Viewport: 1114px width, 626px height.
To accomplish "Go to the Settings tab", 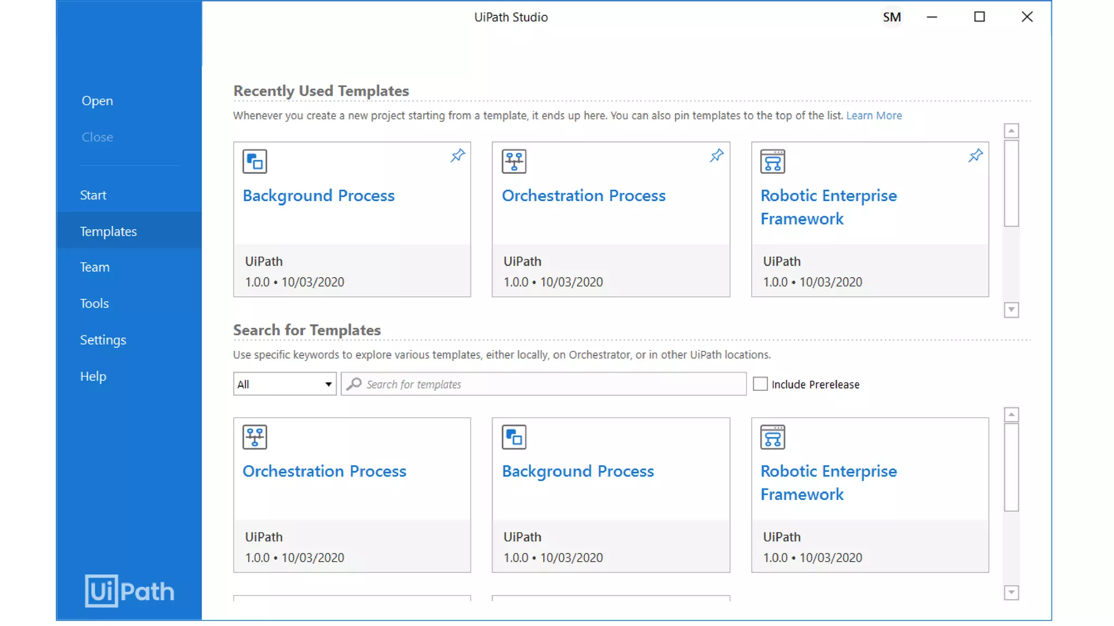I will (103, 340).
